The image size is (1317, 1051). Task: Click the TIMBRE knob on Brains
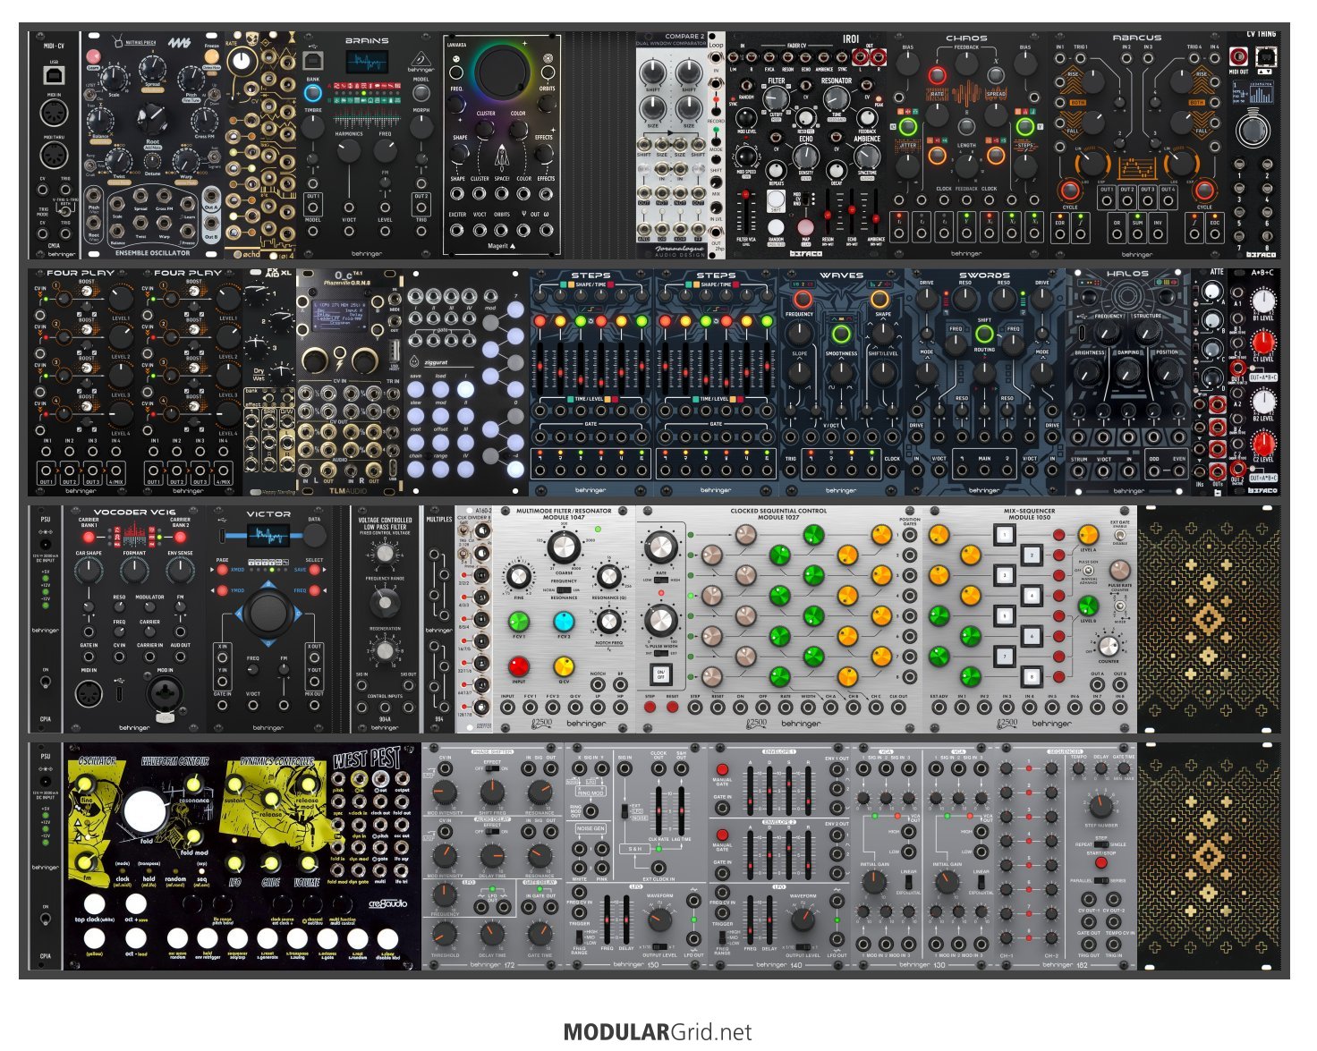click(x=313, y=129)
